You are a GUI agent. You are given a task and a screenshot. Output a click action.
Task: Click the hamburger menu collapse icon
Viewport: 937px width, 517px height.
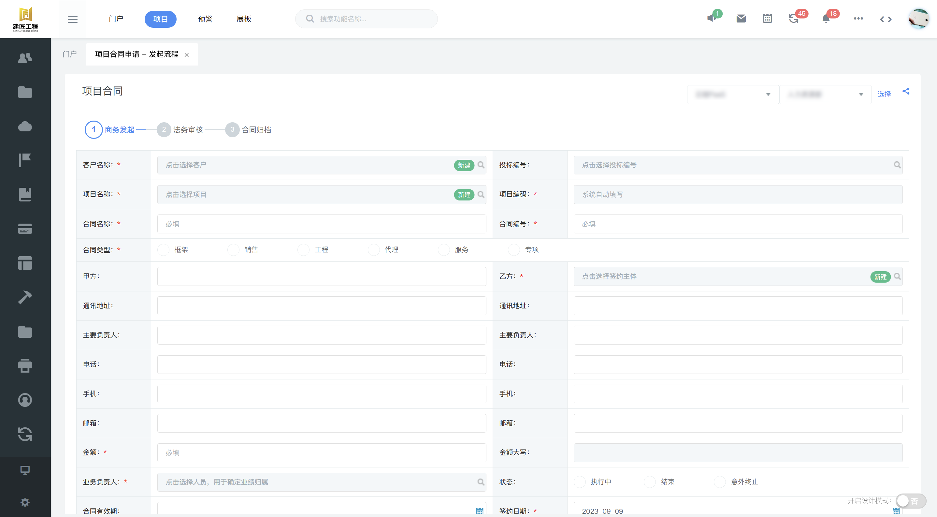[x=72, y=19]
